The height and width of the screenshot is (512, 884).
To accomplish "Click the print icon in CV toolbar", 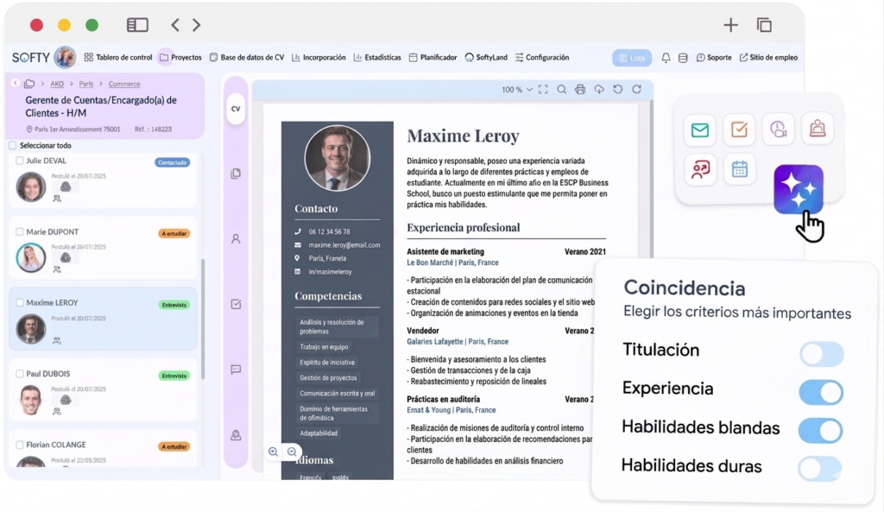I will pos(580,90).
